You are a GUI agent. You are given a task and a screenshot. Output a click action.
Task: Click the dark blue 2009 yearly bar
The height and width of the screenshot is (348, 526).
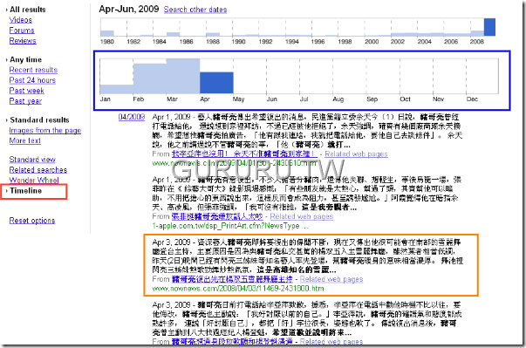pyautogui.click(x=489, y=27)
